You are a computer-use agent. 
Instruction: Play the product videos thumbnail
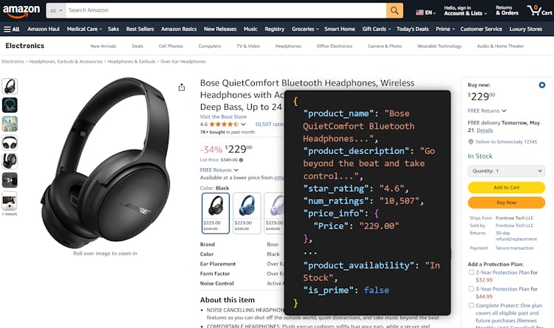[10, 201]
